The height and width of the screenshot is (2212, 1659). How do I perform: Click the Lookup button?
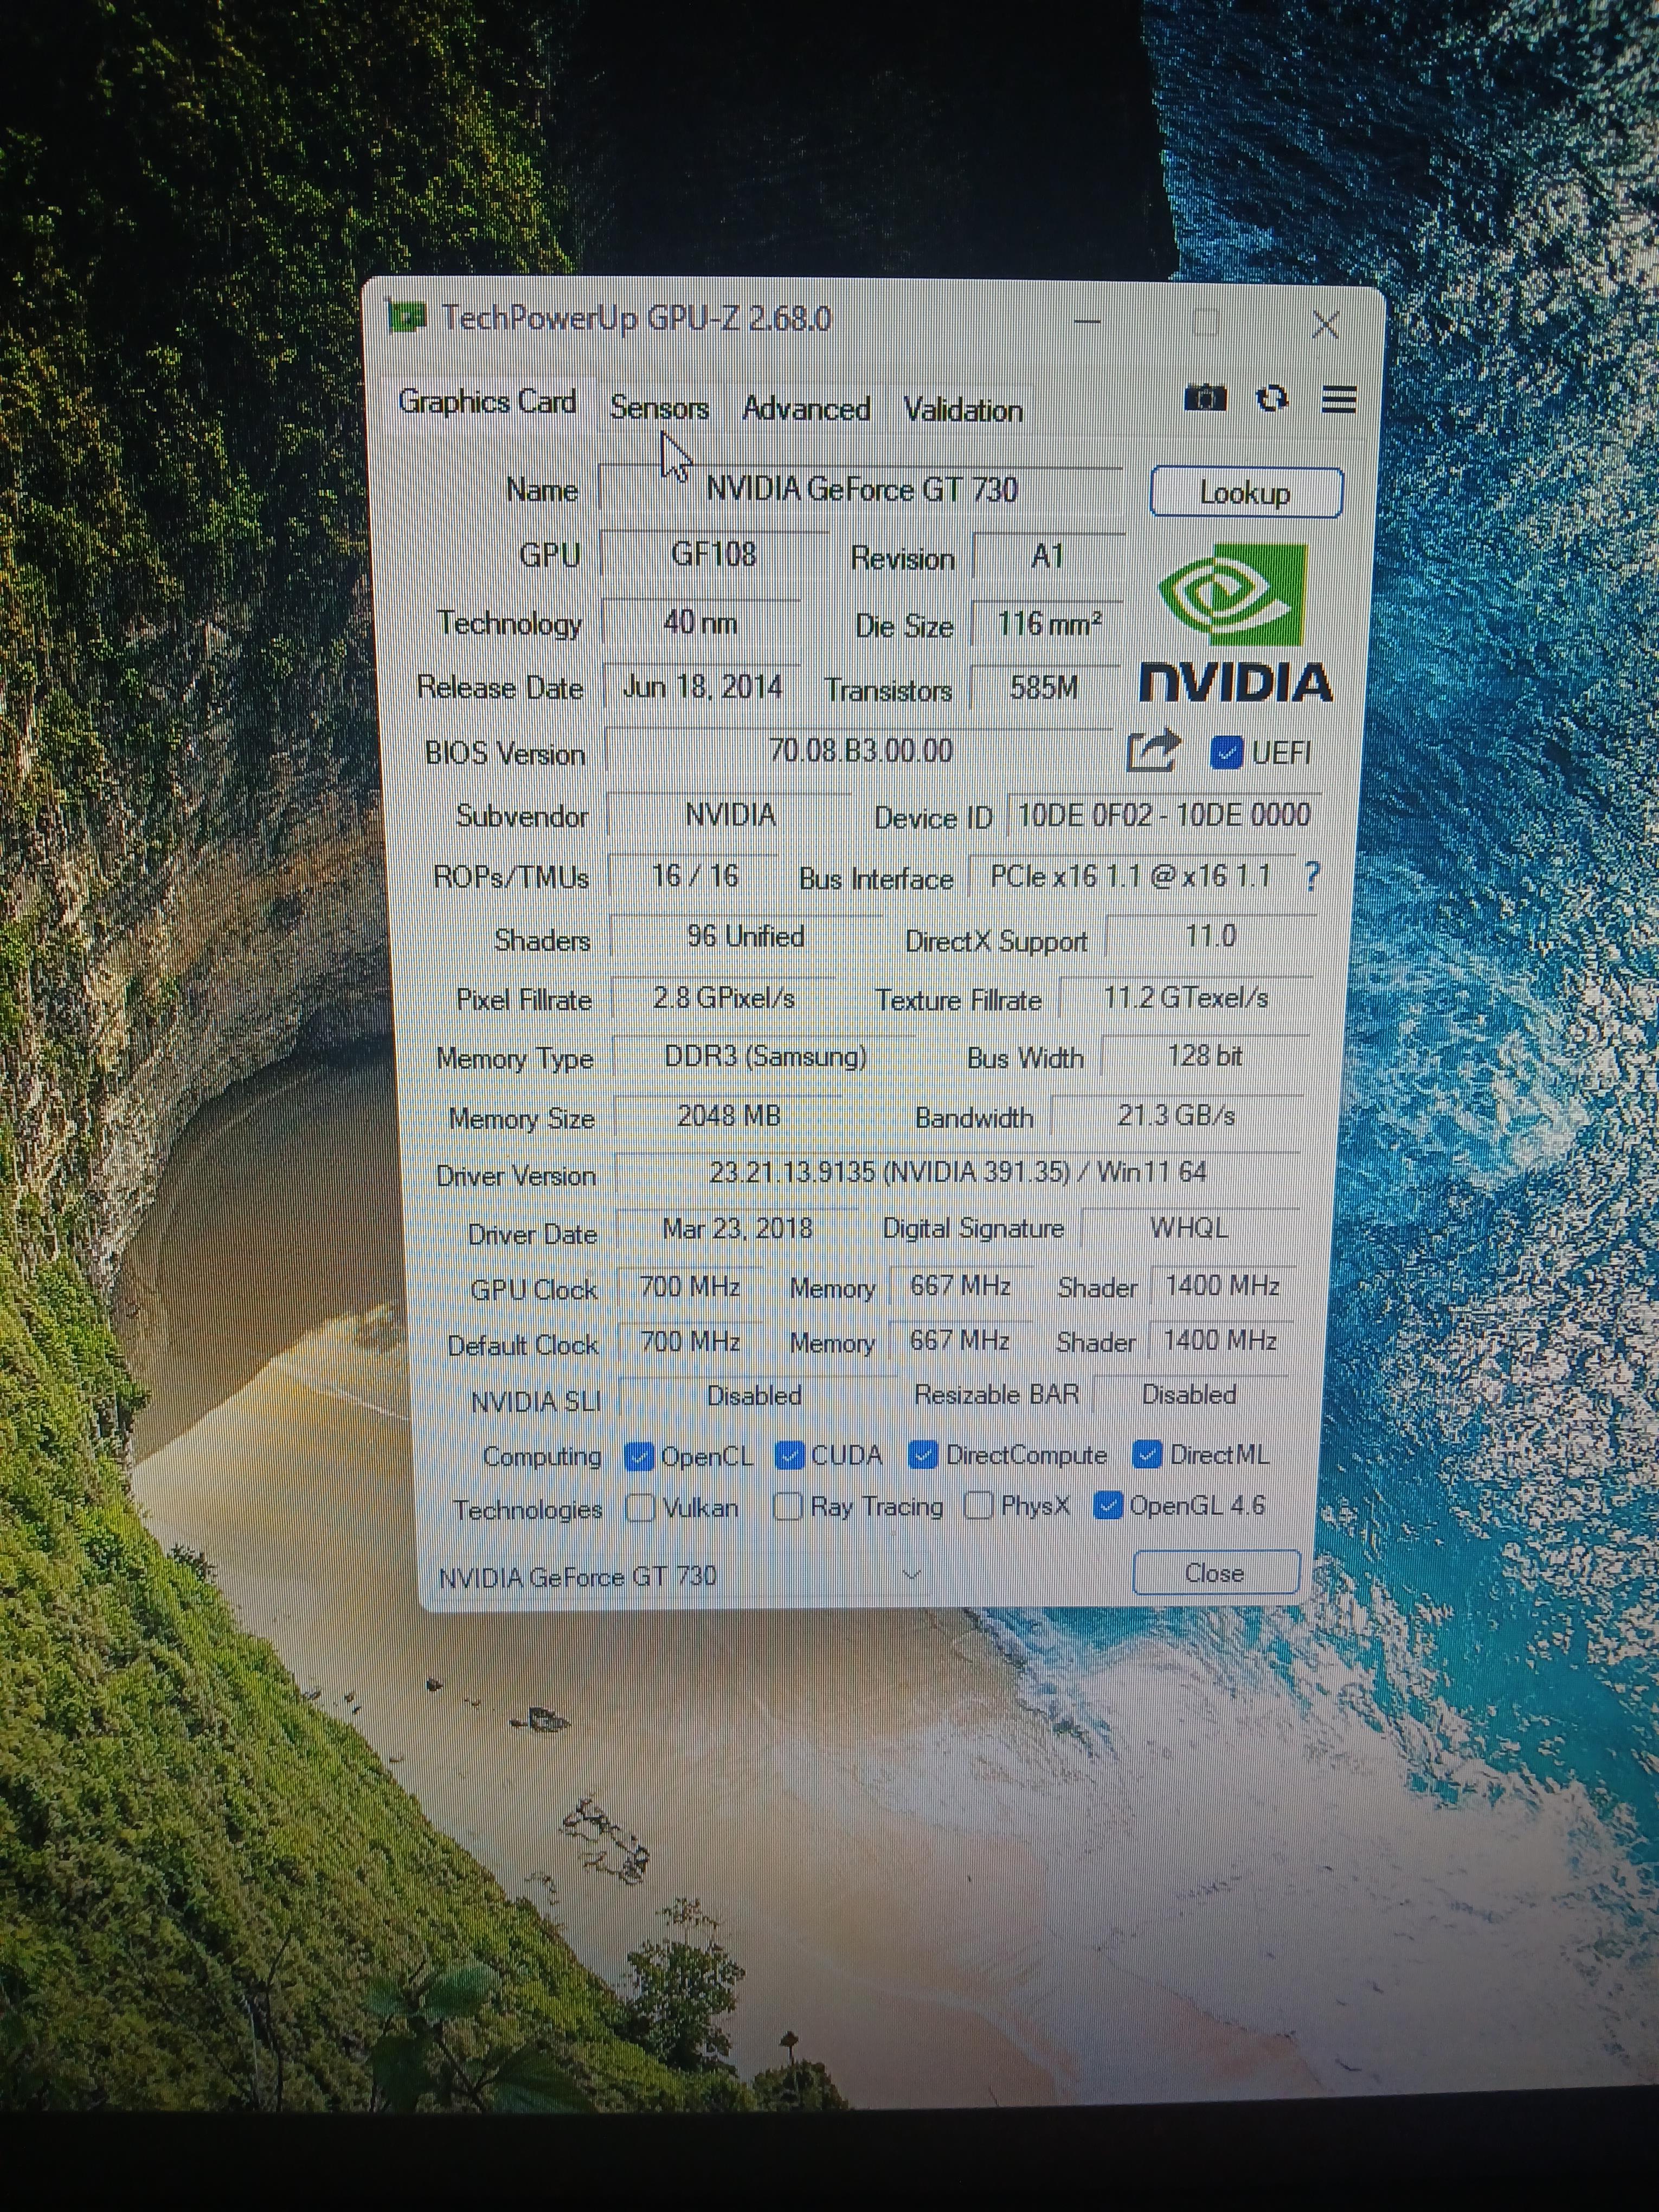1245,493
